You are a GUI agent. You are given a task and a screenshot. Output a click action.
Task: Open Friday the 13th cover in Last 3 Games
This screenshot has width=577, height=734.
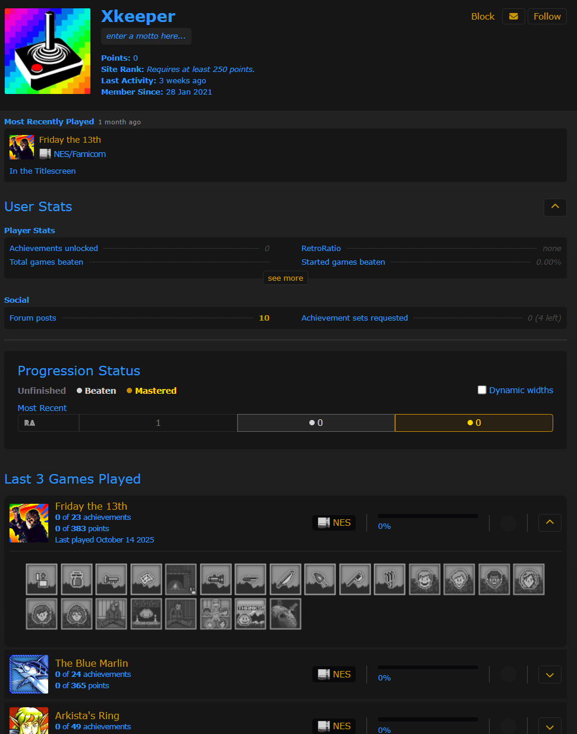(29, 523)
